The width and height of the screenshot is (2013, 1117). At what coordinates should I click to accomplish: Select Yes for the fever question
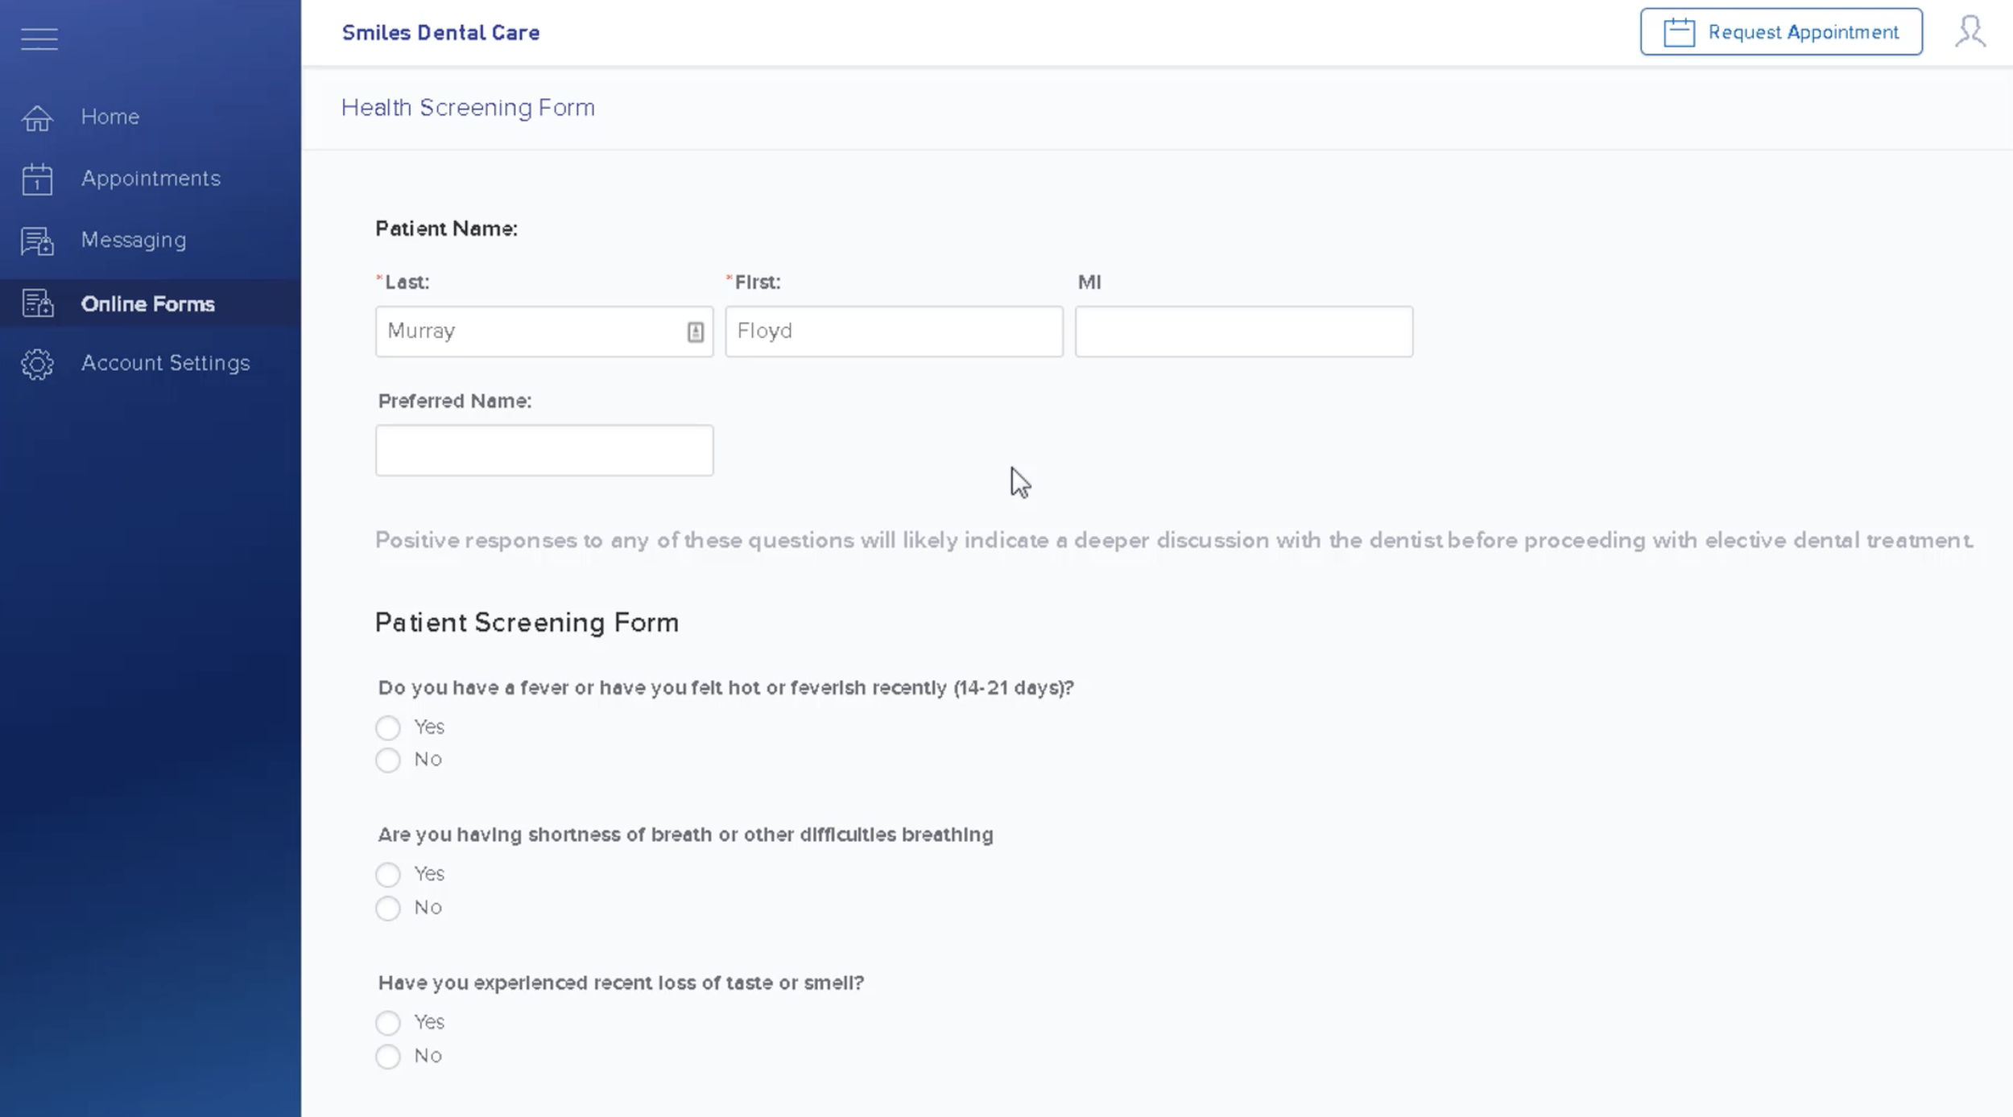[x=387, y=727]
